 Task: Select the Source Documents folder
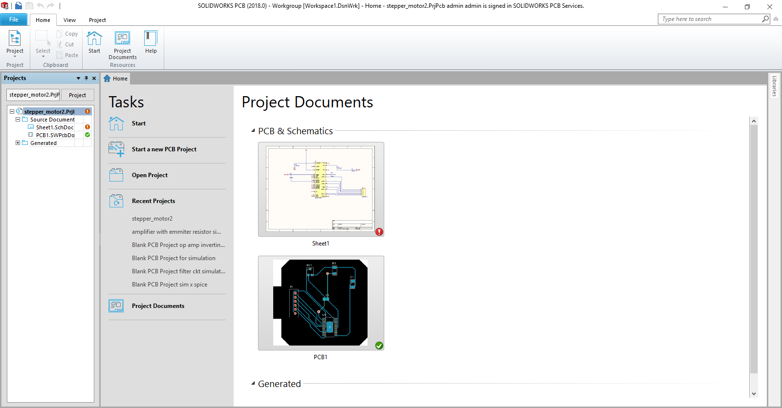click(x=52, y=120)
